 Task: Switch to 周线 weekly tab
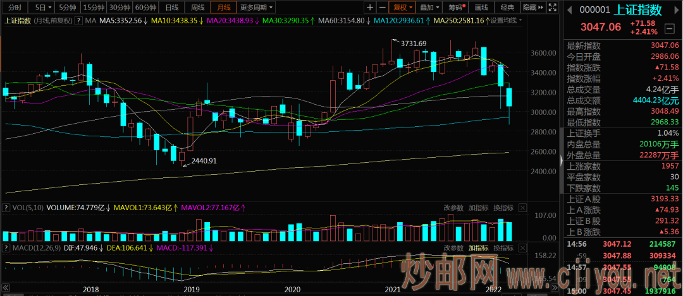pyautogui.click(x=198, y=8)
